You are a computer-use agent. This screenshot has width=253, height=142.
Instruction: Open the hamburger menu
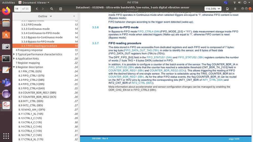tap(235, 9)
